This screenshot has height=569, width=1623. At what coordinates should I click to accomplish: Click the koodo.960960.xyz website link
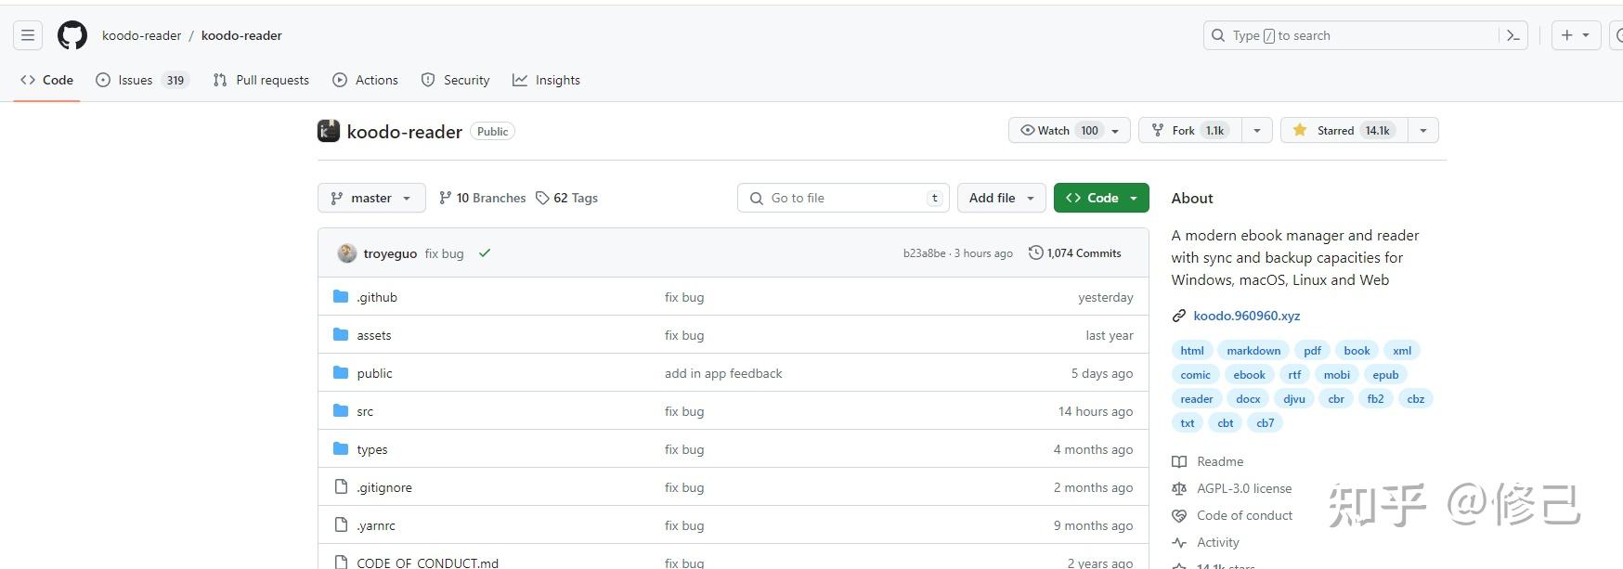1246,316
